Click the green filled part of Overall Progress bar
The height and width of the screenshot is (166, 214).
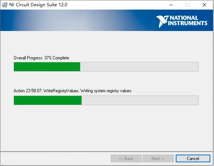pos(47,67)
